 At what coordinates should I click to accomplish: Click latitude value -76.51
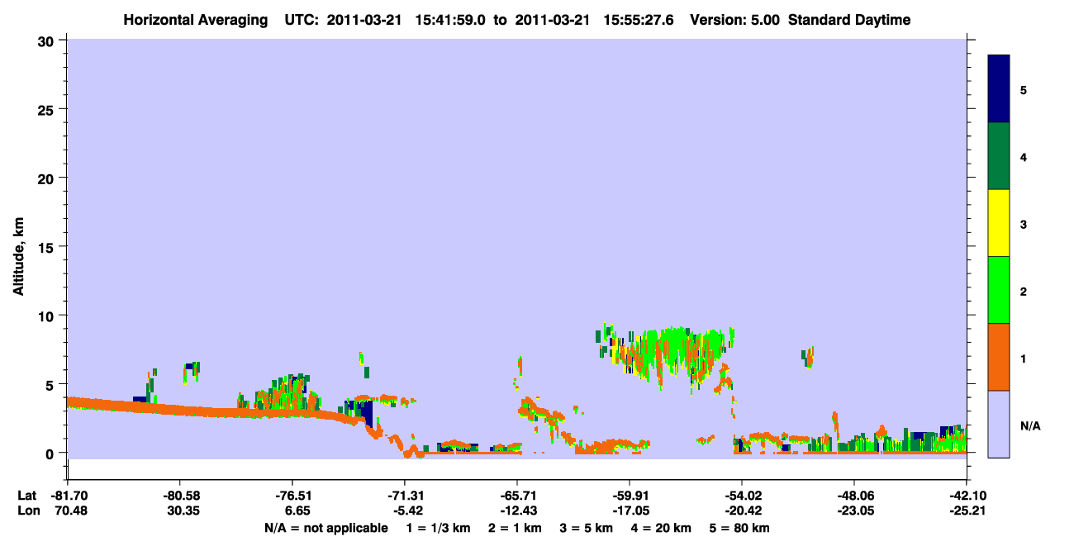click(292, 496)
